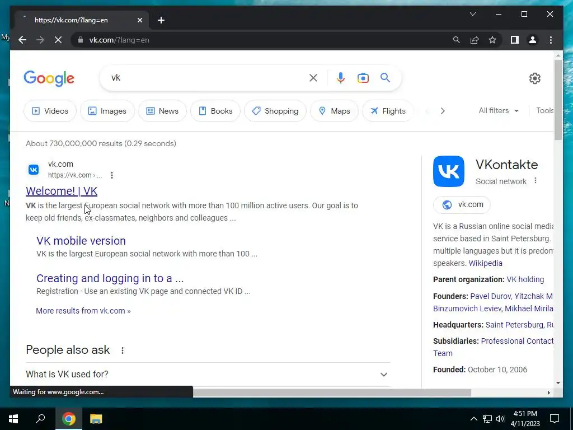Open Professional Contact subsidiaries link
This screenshot has width=573, height=430.
tap(517, 341)
